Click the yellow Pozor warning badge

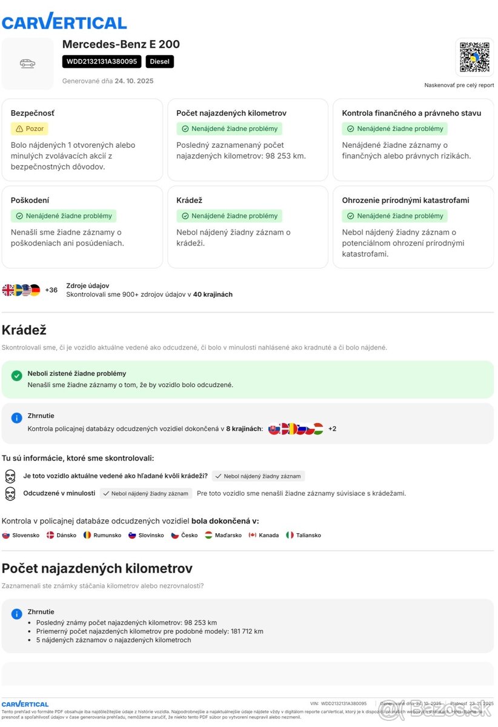coord(29,128)
